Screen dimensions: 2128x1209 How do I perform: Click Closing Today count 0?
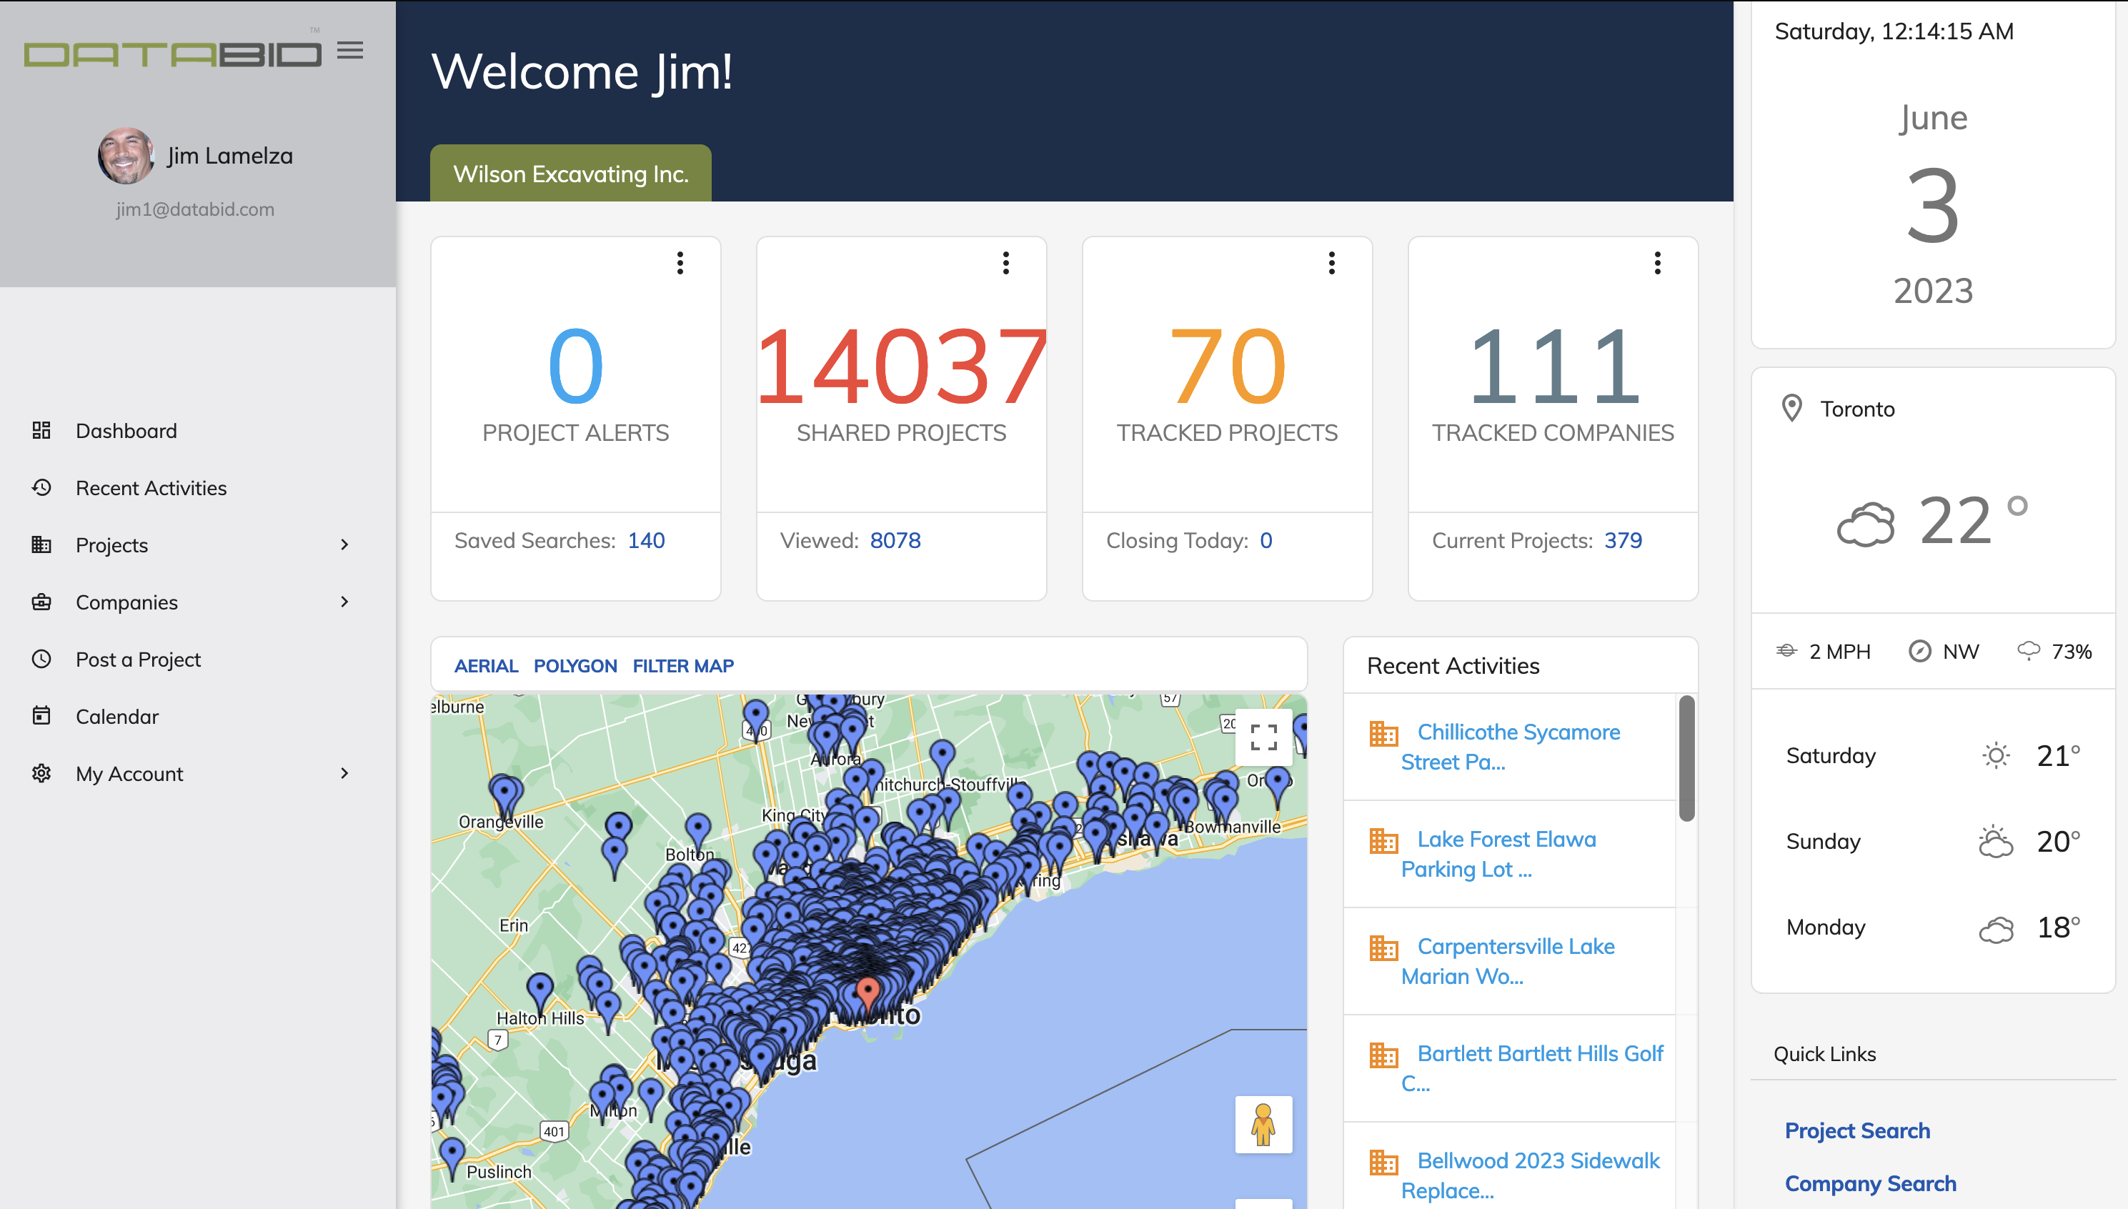coord(1266,541)
